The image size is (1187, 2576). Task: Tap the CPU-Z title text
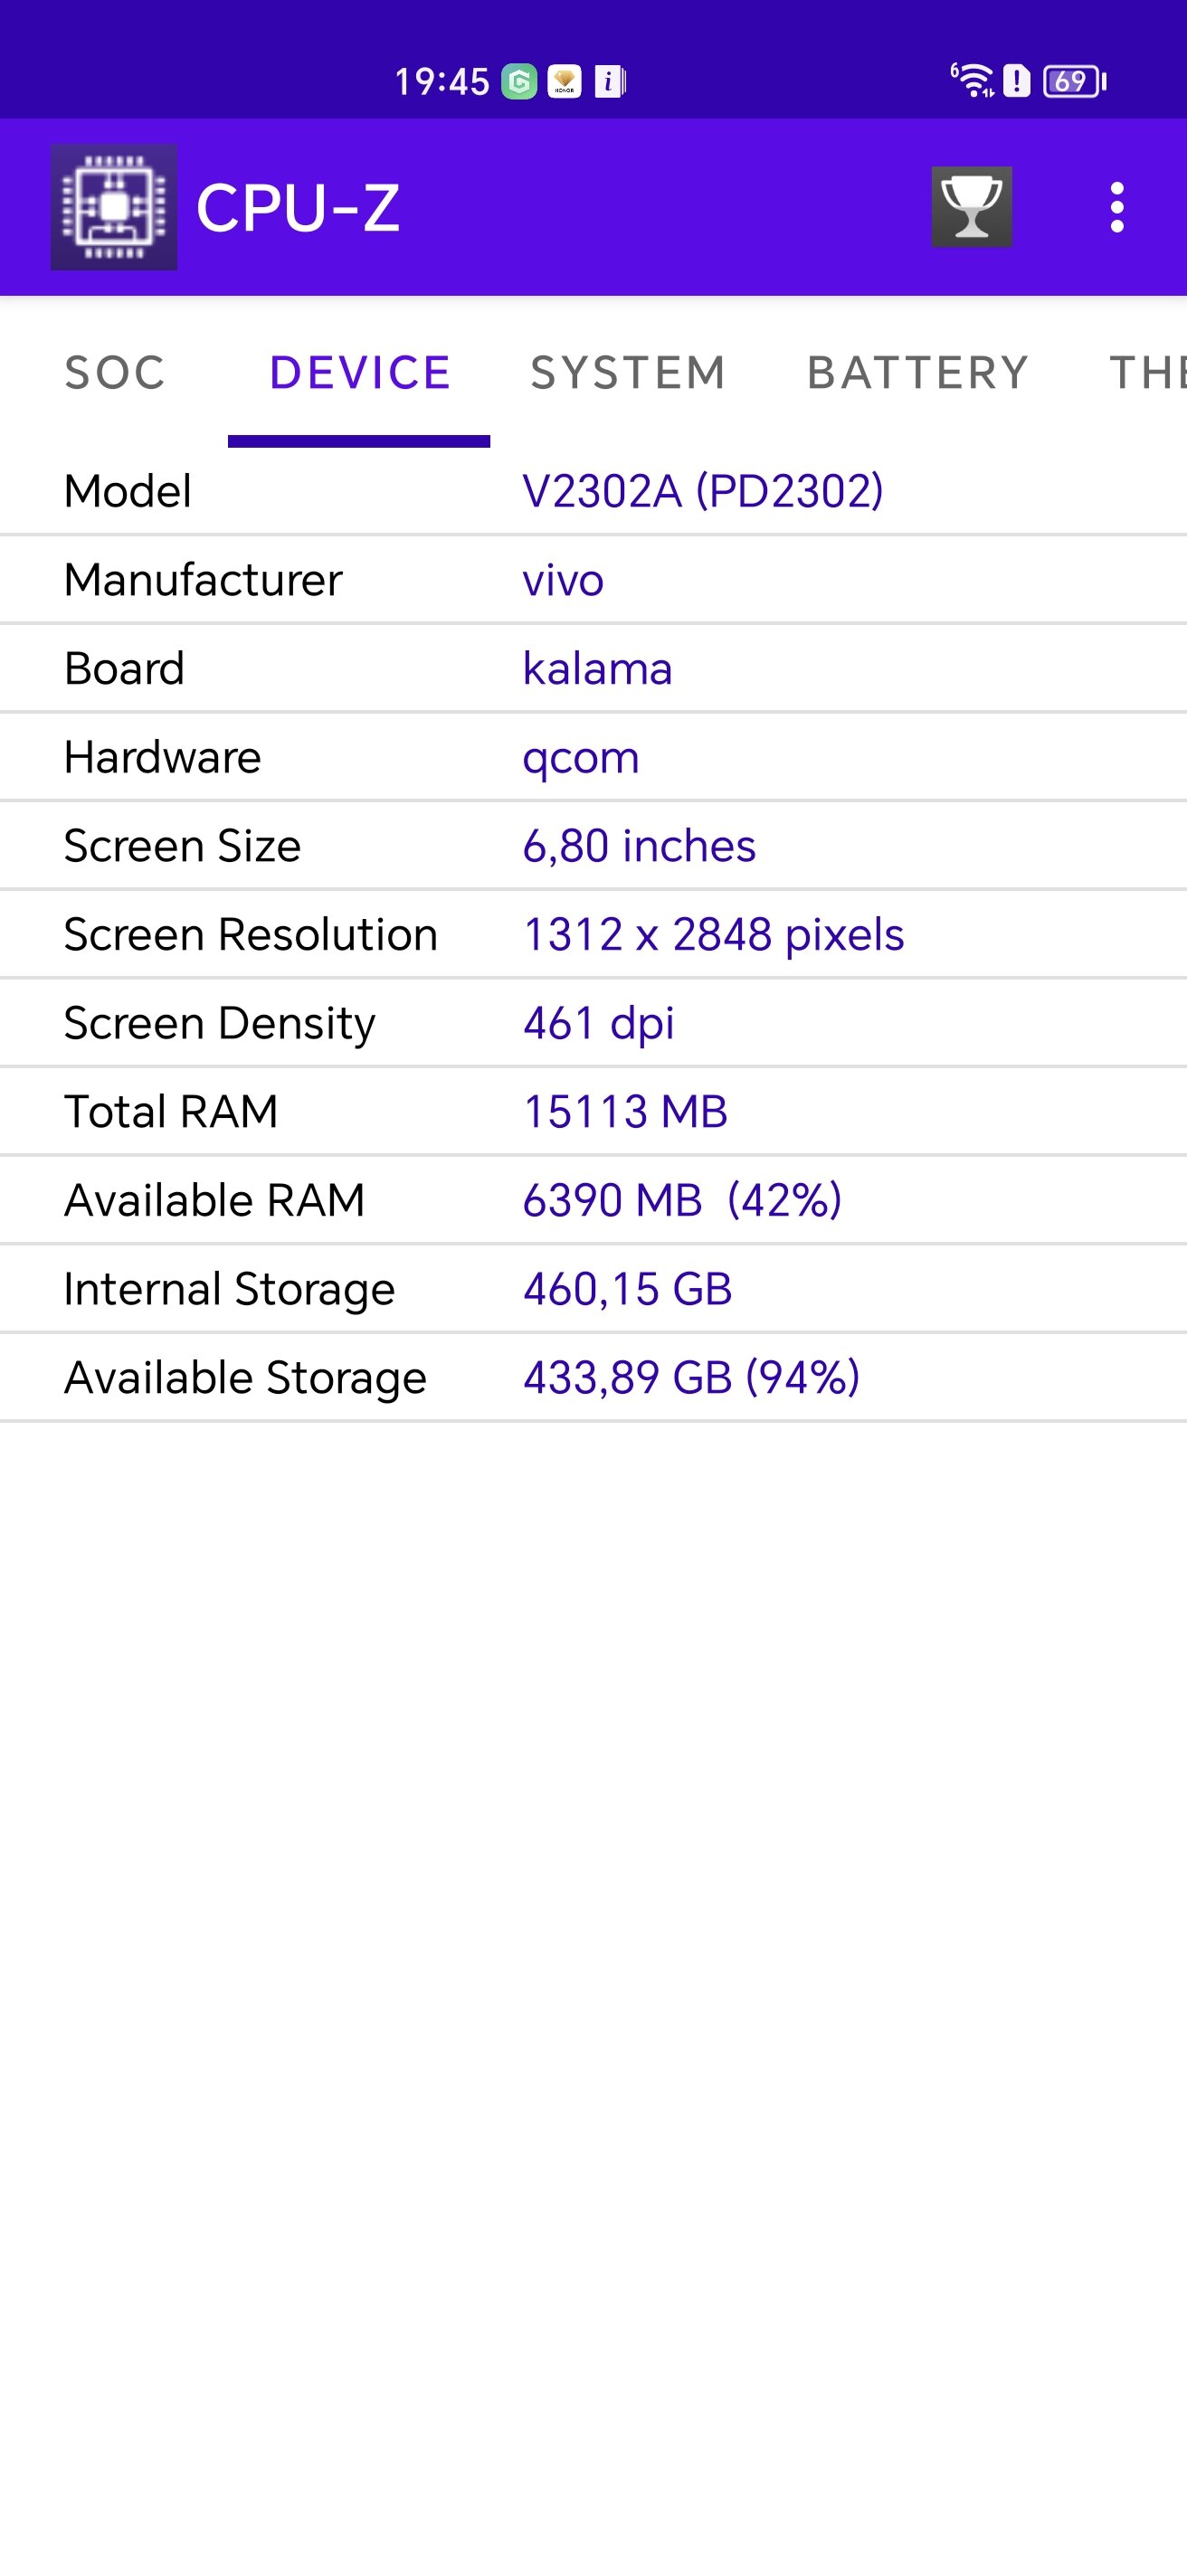tap(298, 208)
